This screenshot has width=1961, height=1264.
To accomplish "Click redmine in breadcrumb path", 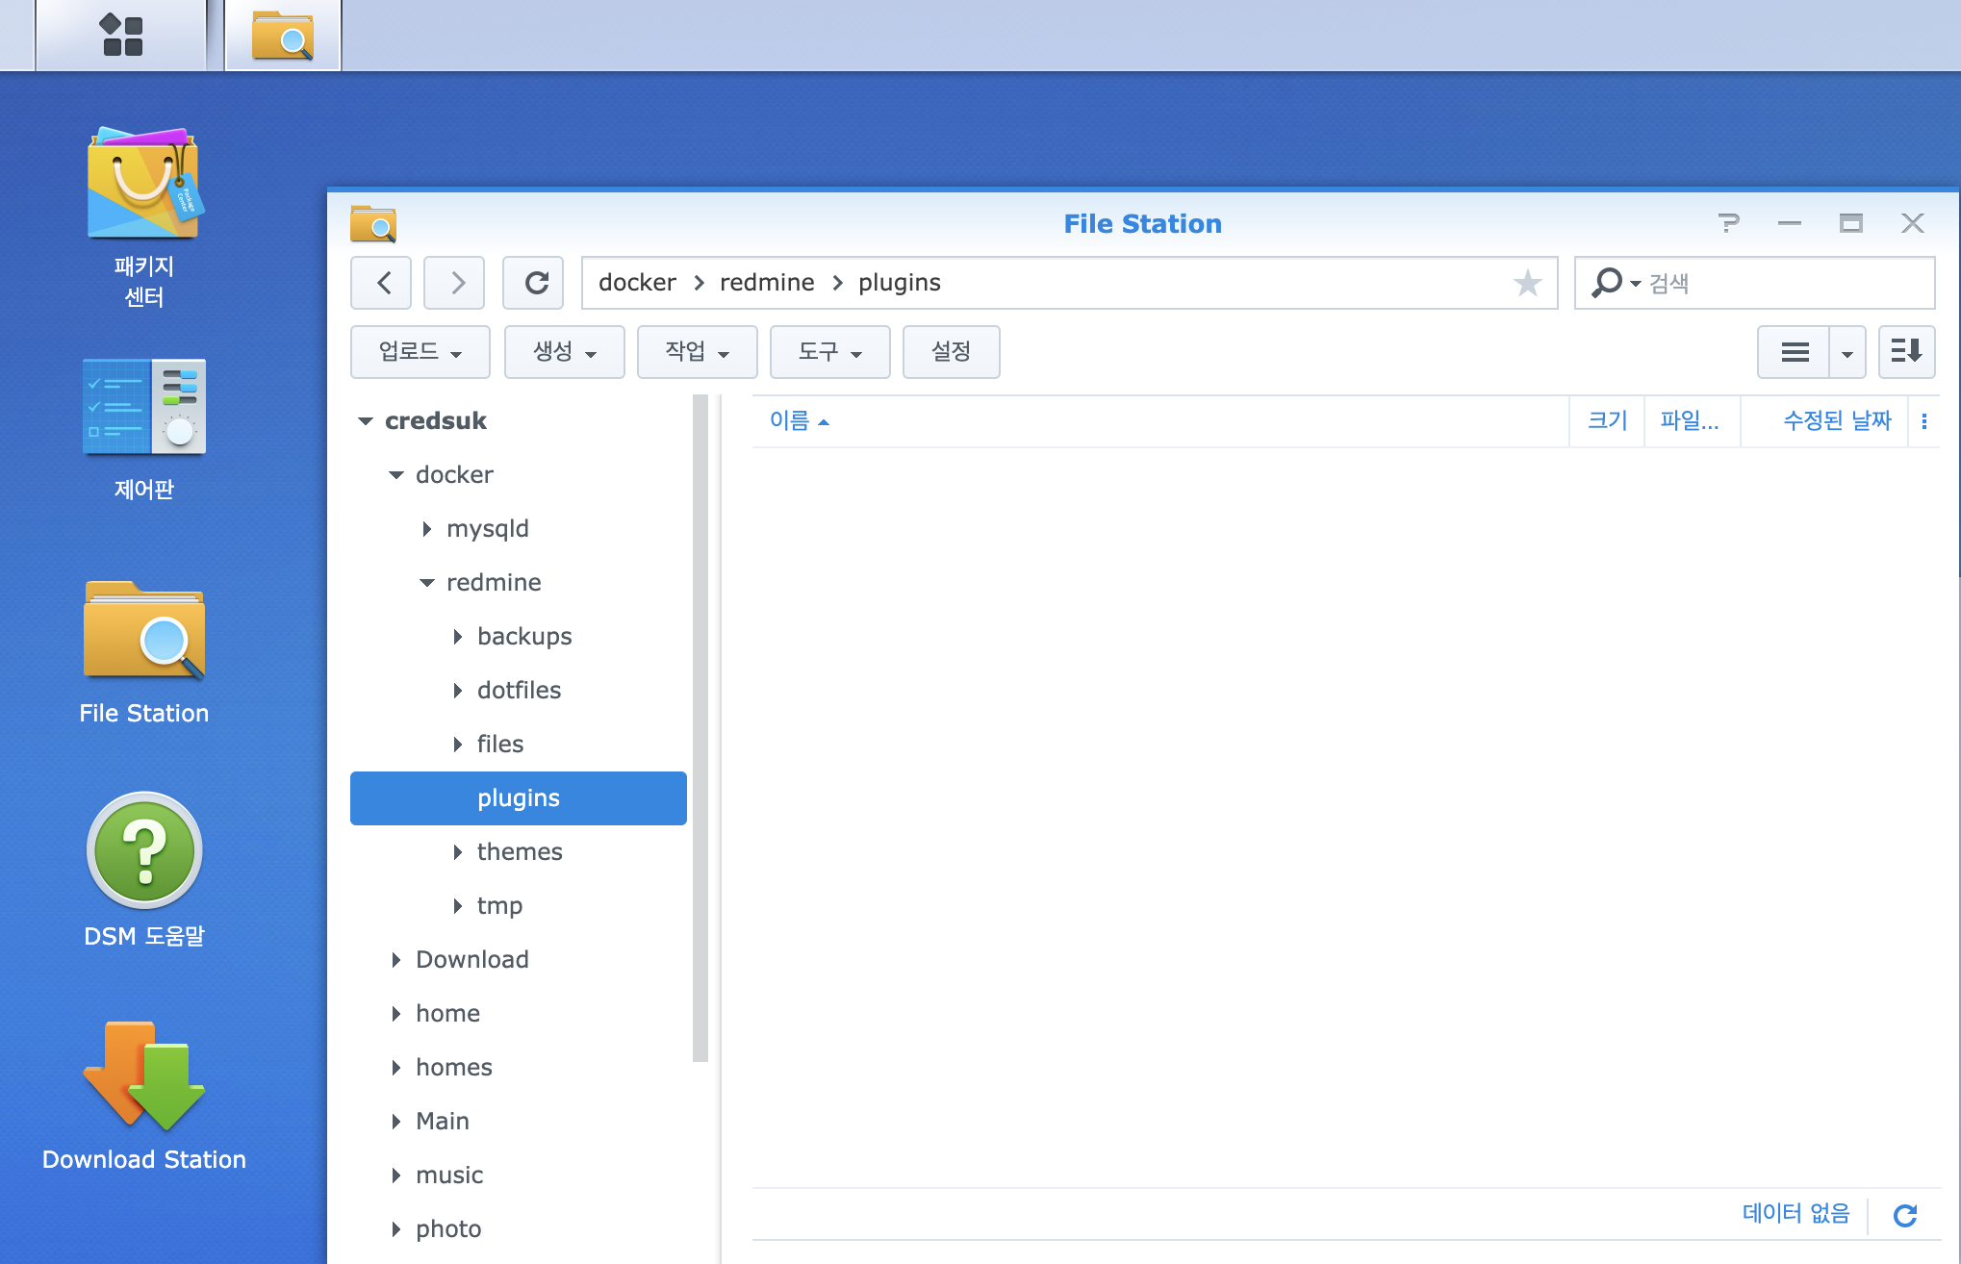I will 767,283.
